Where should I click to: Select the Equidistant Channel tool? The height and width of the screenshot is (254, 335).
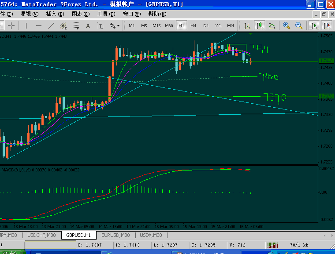pyautogui.click(x=63, y=26)
